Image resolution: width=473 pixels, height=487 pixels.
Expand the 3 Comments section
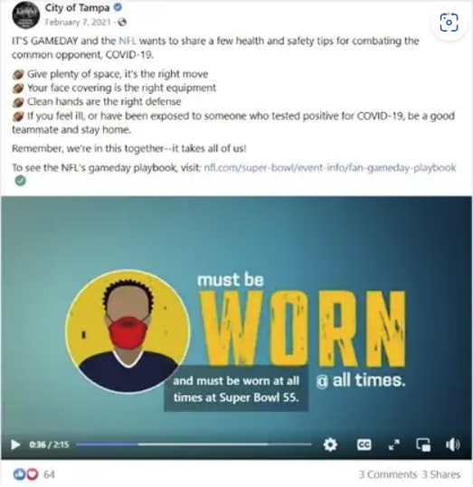pos(388,474)
